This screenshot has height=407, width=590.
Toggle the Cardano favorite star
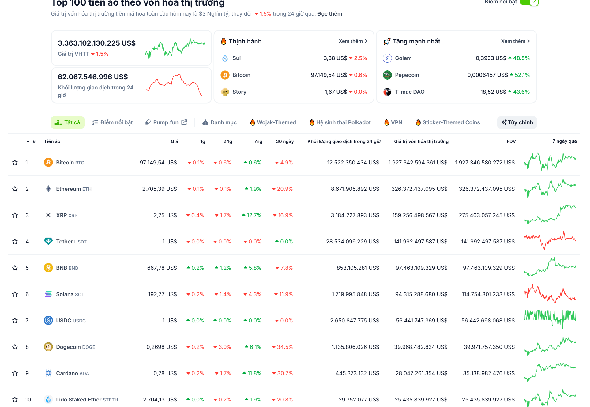pyautogui.click(x=15, y=373)
